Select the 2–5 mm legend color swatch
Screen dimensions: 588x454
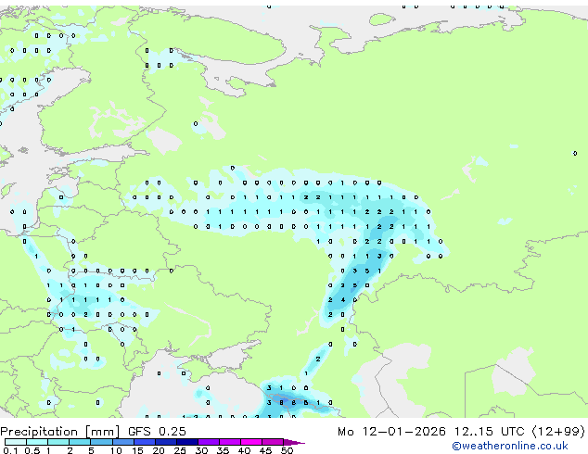(x=80, y=442)
